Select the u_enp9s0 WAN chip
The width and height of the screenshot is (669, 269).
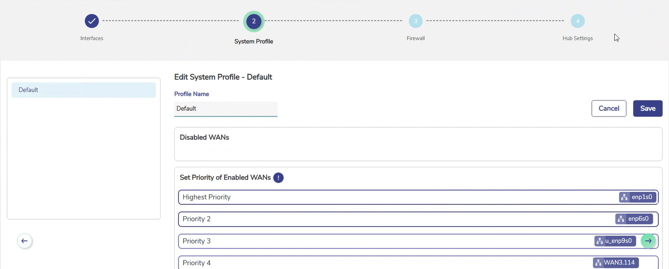coord(615,241)
